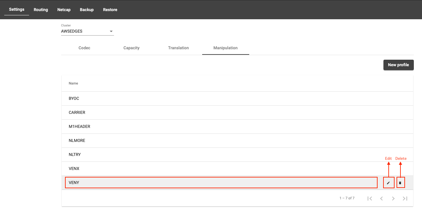This screenshot has width=422, height=215.
Task: Click the New profile button
Action: click(398, 65)
